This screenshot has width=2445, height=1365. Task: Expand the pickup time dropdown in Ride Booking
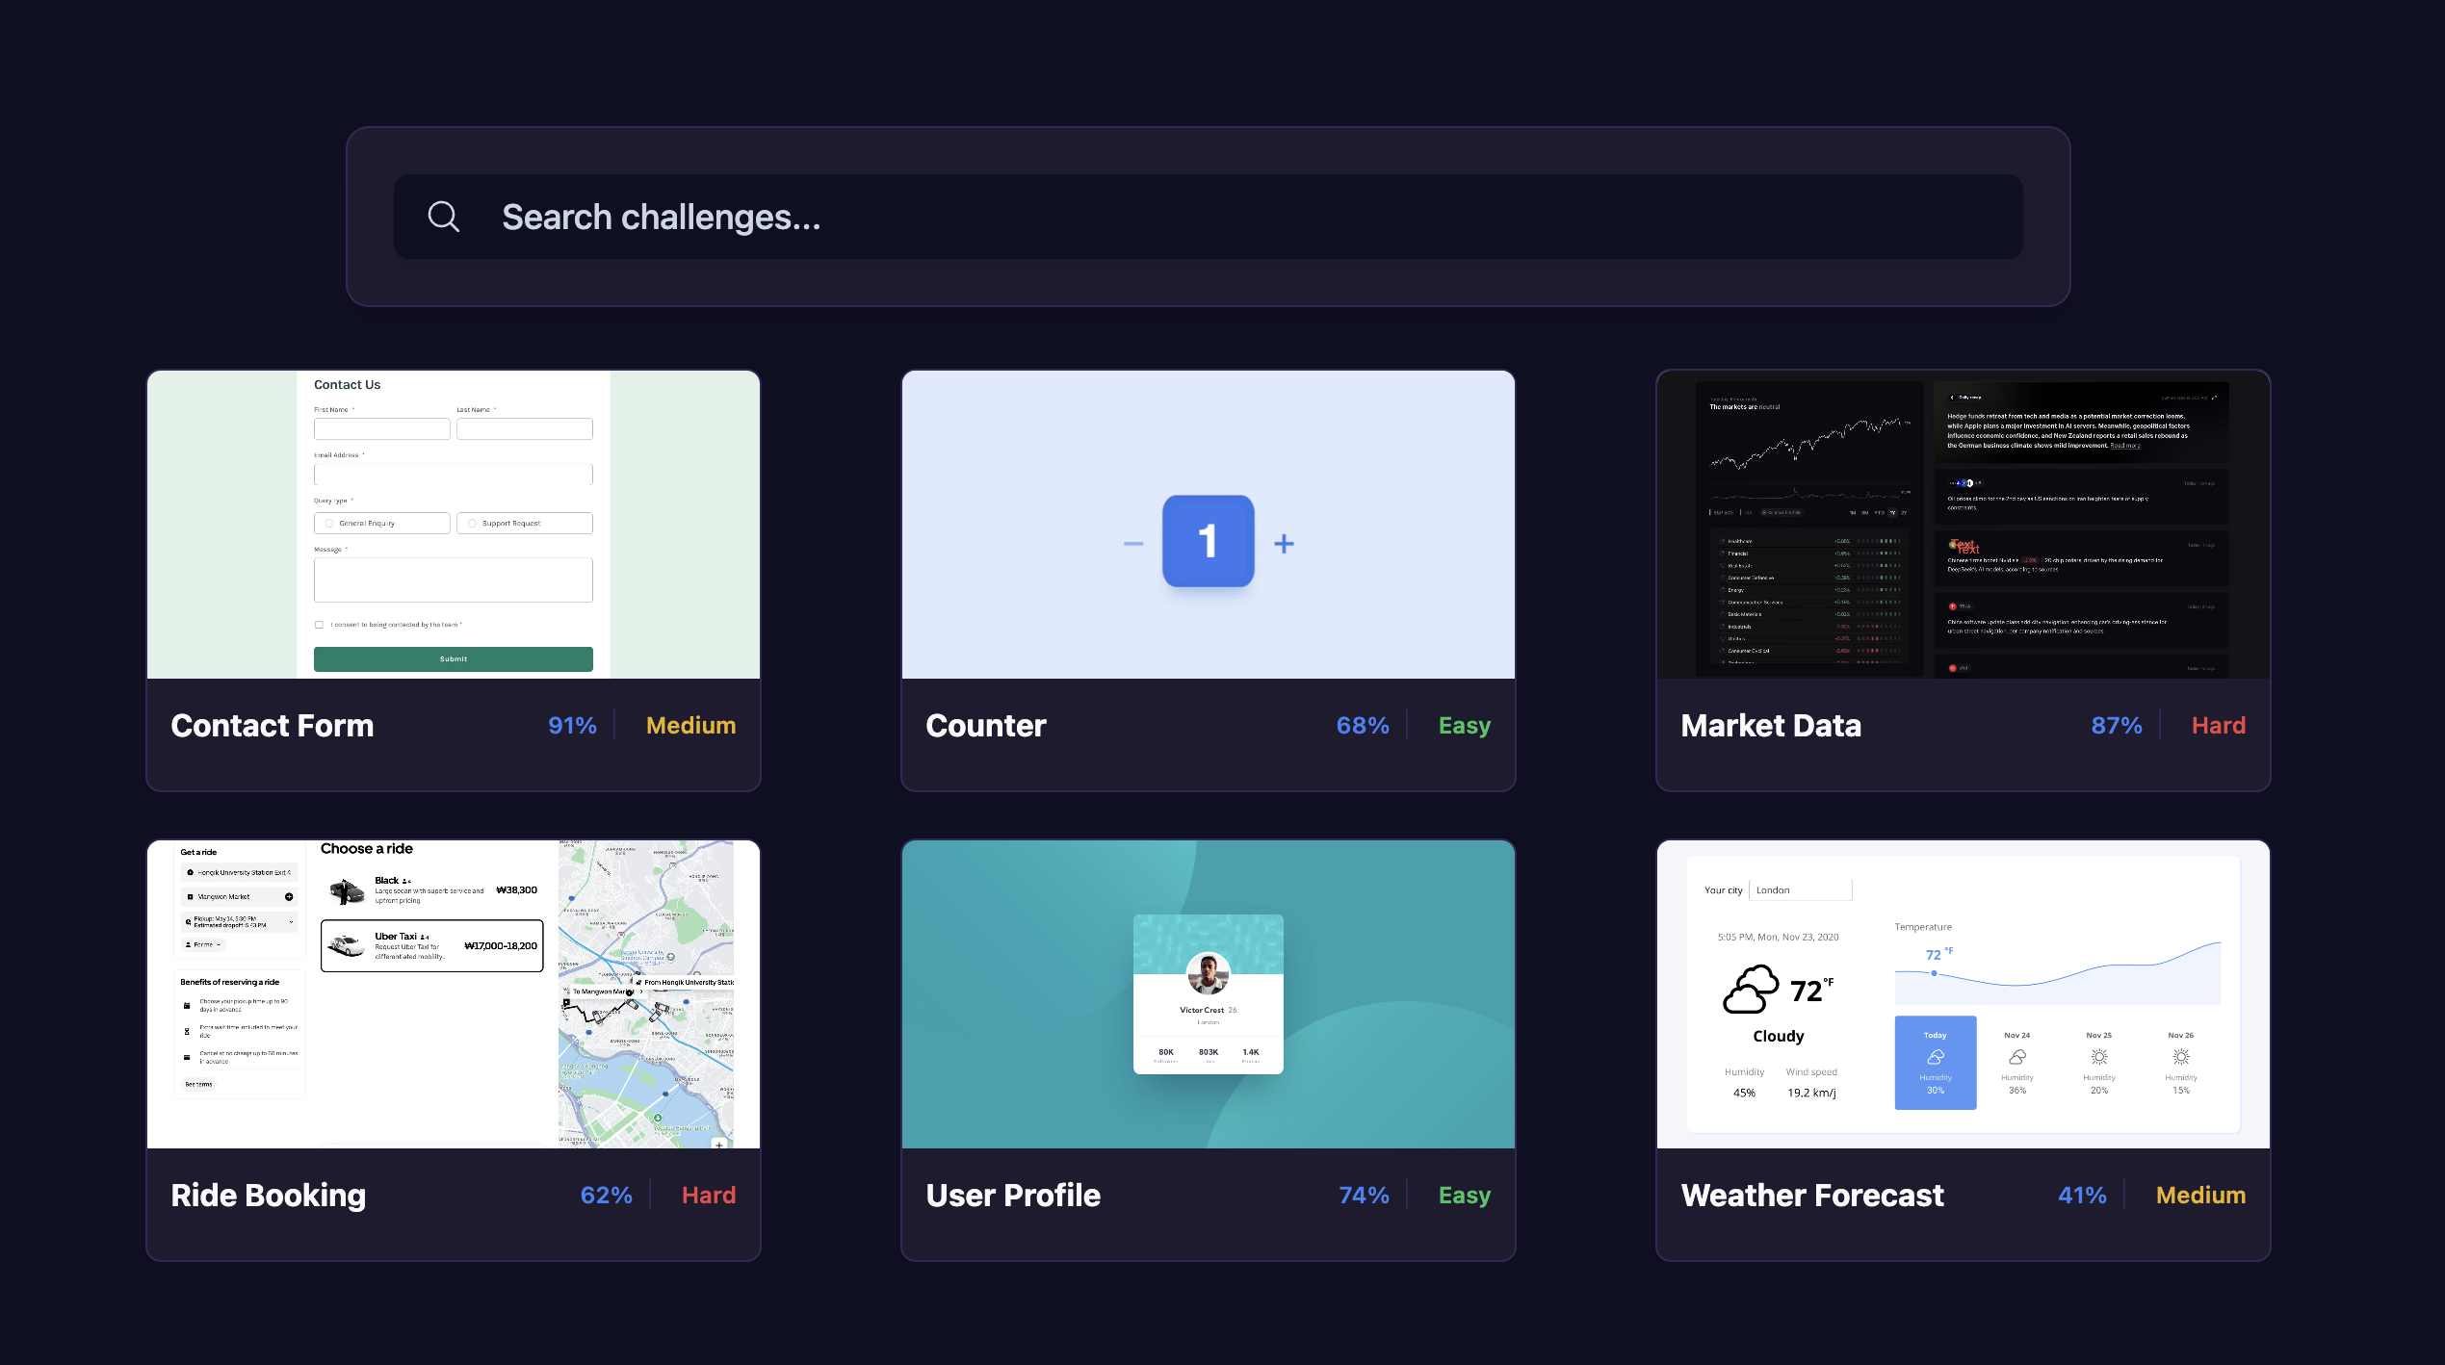pyautogui.click(x=291, y=922)
